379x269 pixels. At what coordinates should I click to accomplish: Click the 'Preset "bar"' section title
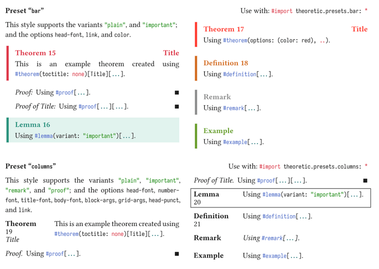click(25, 10)
